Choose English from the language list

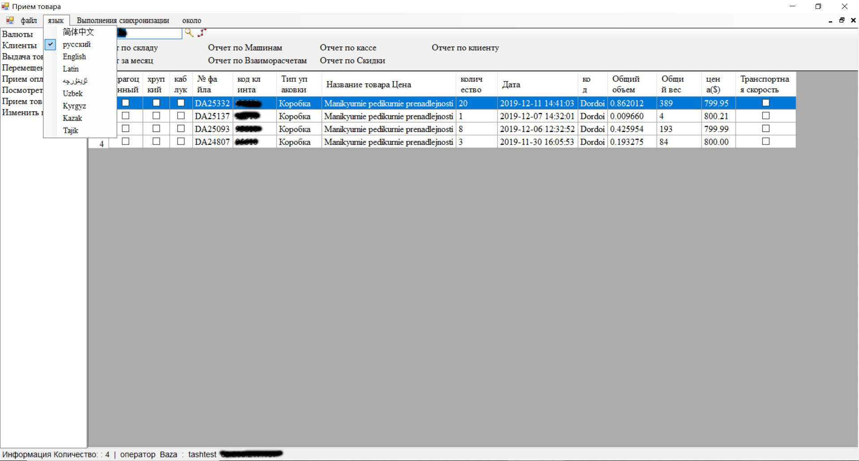coord(74,57)
